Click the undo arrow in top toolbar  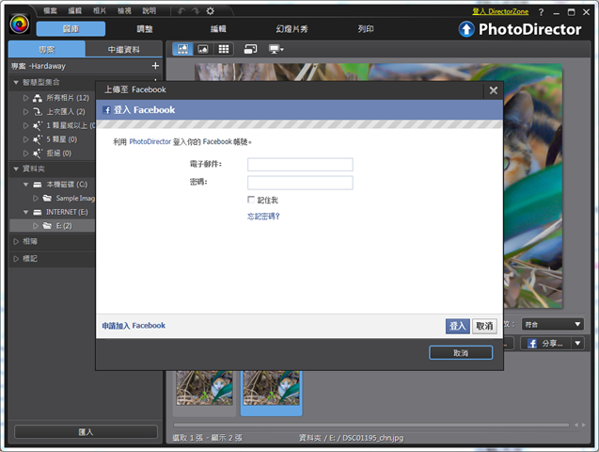[x=181, y=11]
